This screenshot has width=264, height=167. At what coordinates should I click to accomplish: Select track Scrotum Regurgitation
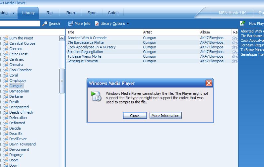[x=85, y=52]
